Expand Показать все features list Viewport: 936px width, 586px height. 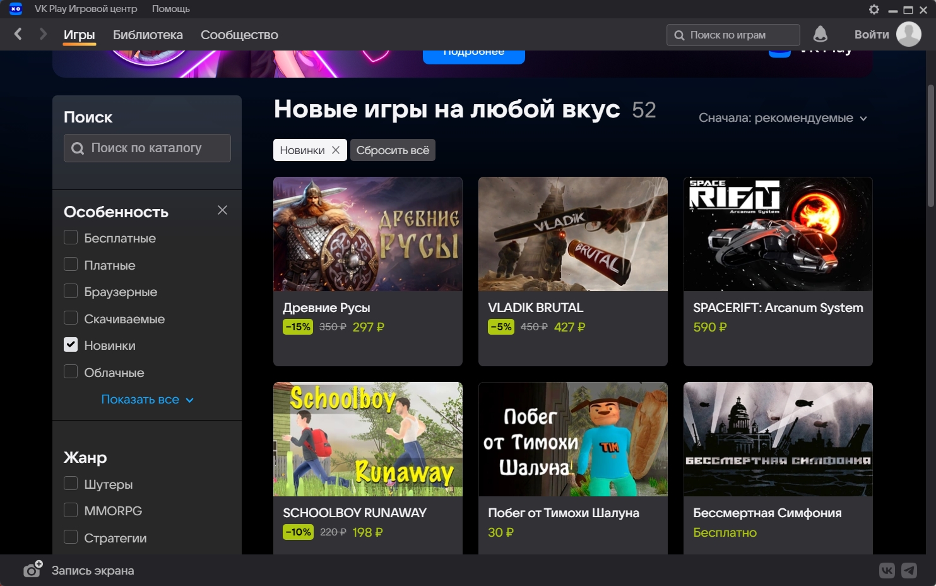[x=147, y=400]
